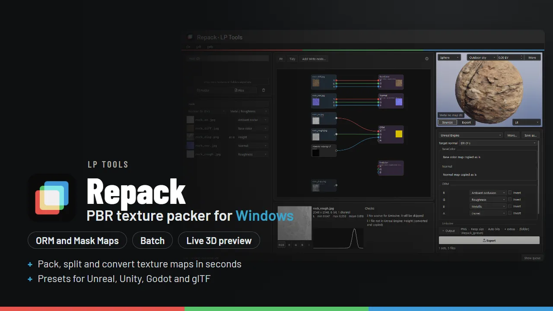553x311 pixels.
Task: Switch to the Sources tab under preview
Action: (x=448, y=122)
